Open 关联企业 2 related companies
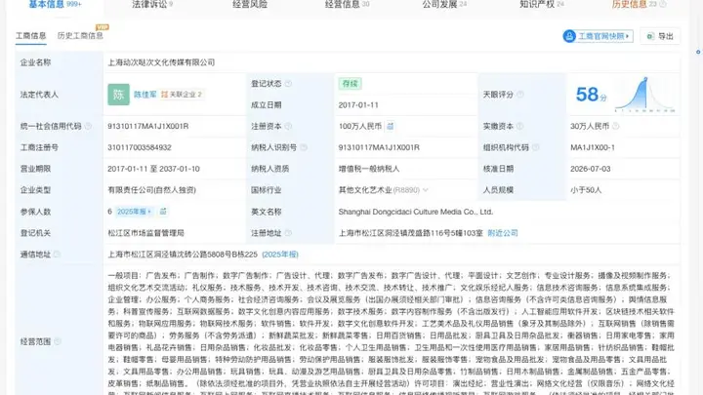703x395 pixels. click(x=182, y=95)
